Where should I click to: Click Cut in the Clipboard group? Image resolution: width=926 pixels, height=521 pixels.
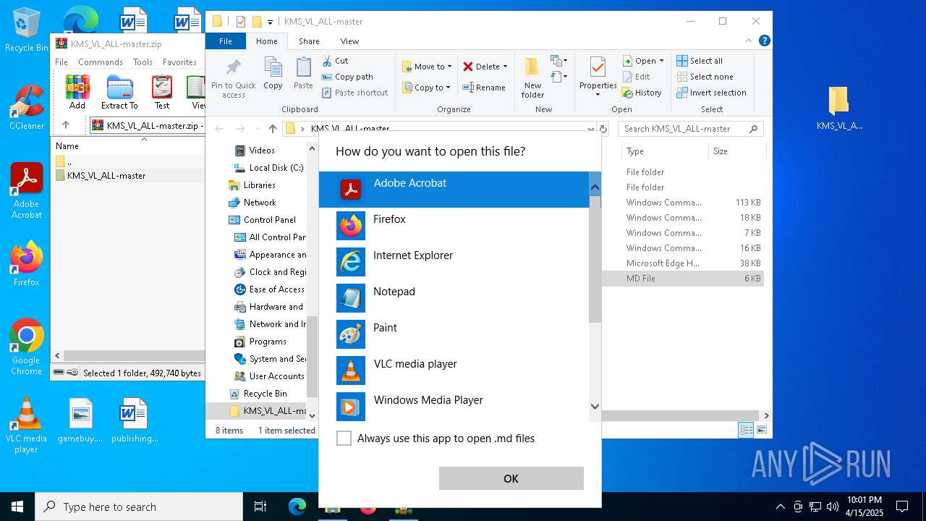335,61
